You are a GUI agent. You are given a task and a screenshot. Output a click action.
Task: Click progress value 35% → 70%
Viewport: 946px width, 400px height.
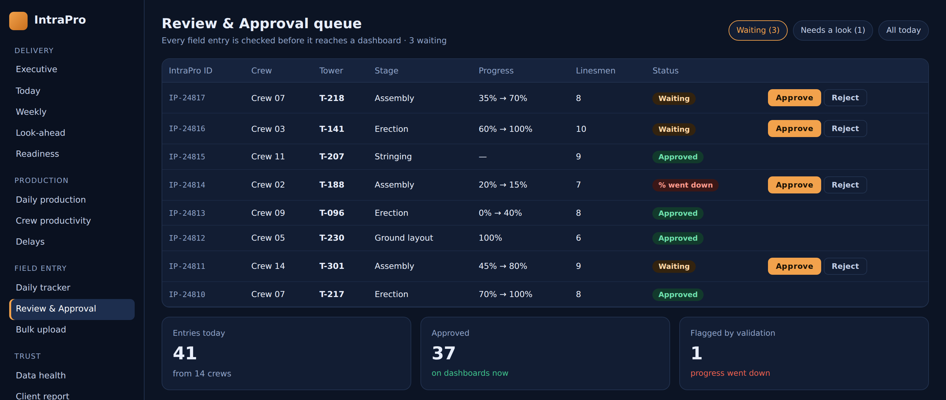(502, 98)
